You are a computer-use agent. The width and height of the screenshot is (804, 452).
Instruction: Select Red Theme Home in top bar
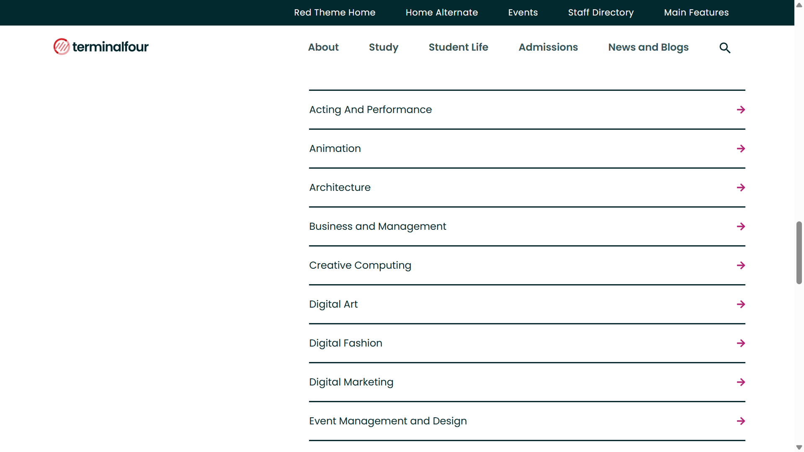click(335, 13)
